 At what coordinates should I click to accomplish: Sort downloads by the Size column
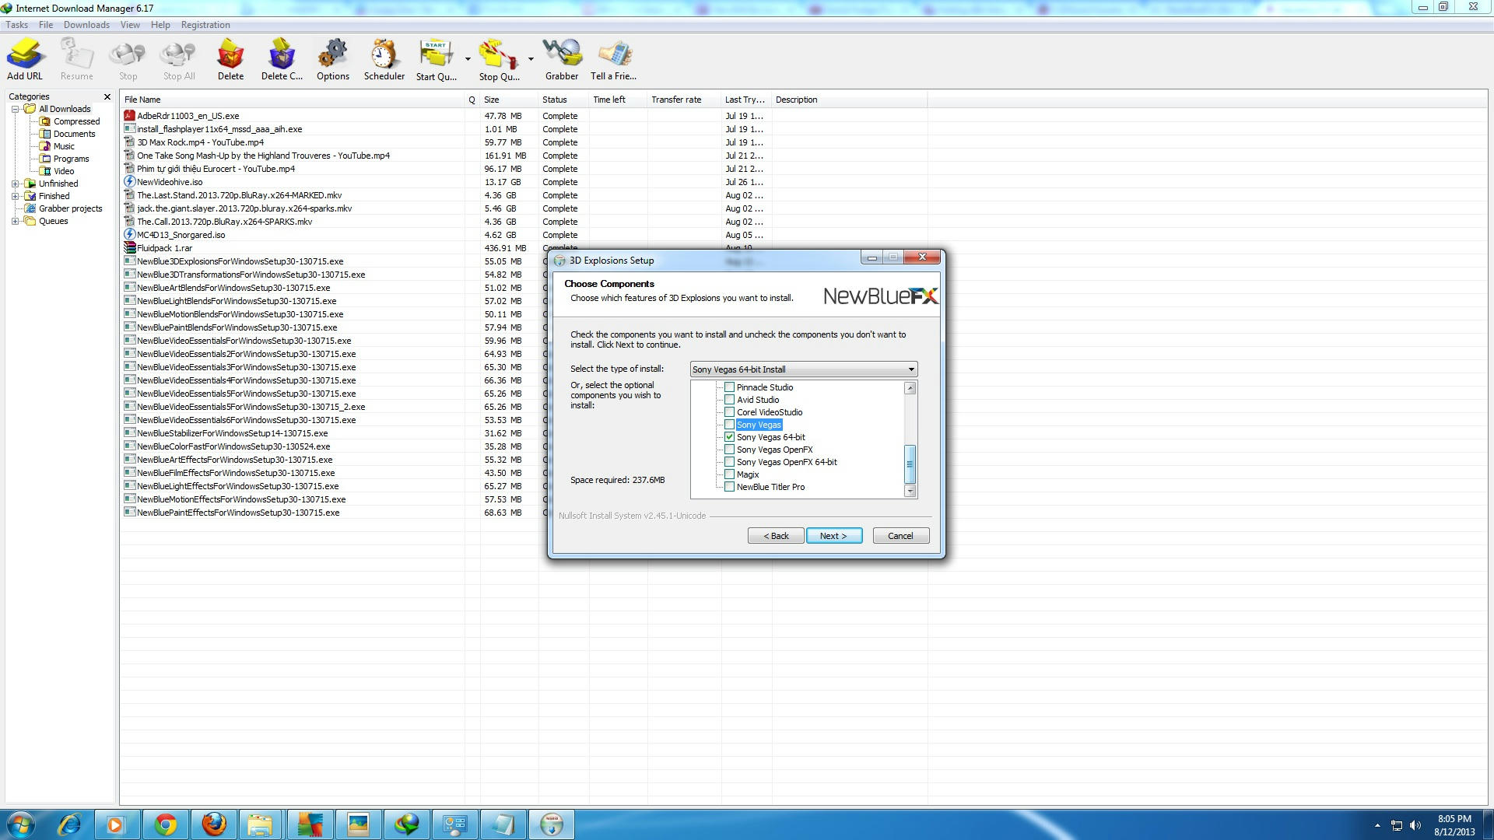coord(509,100)
